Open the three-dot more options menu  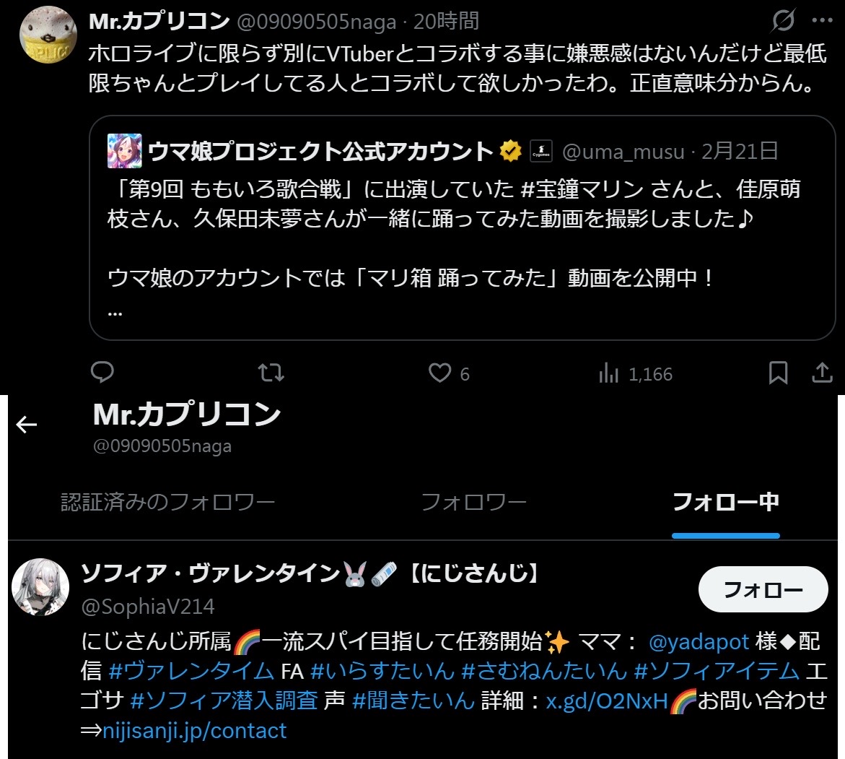[x=823, y=20]
